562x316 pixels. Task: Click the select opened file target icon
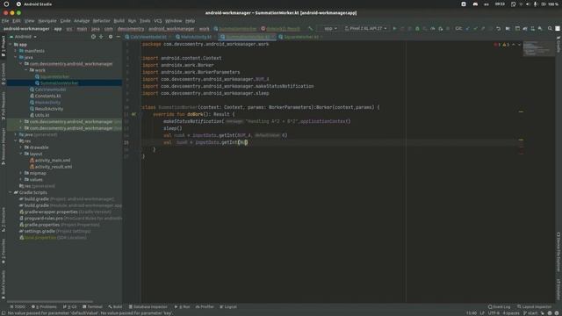(x=93, y=37)
